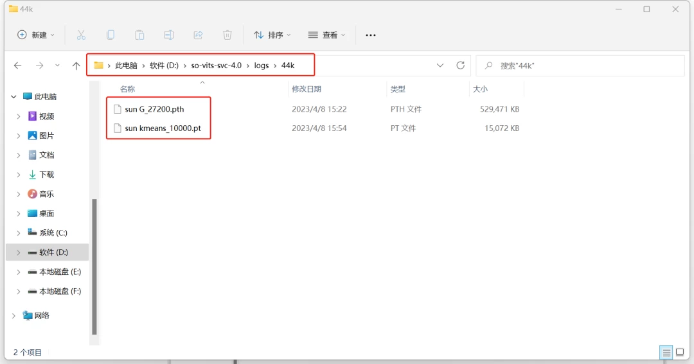This screenshot has height=364, width=694.
Task: Select file sun G_27200.pth
Action: click(154, 108)
